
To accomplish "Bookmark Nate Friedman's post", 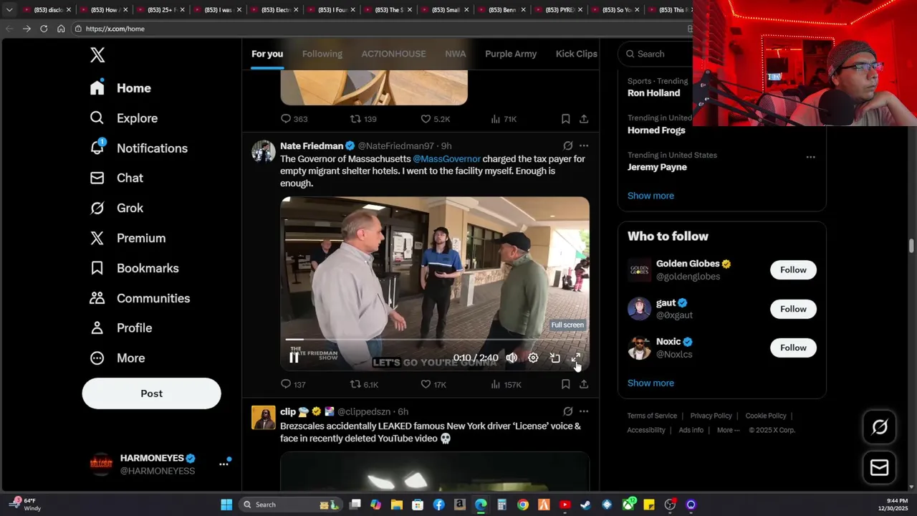I will [565, 385].
